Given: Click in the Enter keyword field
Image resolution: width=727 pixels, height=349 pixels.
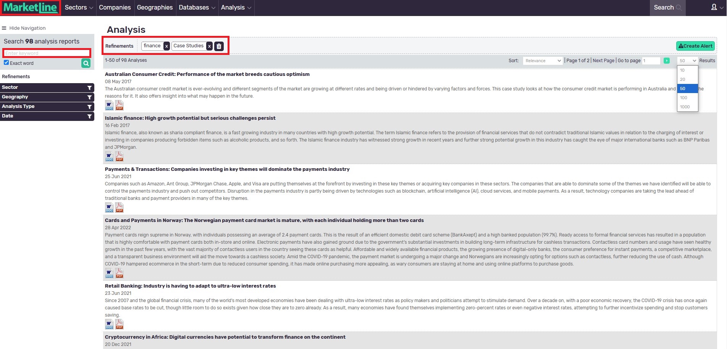Looking at the screenshot, I should click(47, 53).
